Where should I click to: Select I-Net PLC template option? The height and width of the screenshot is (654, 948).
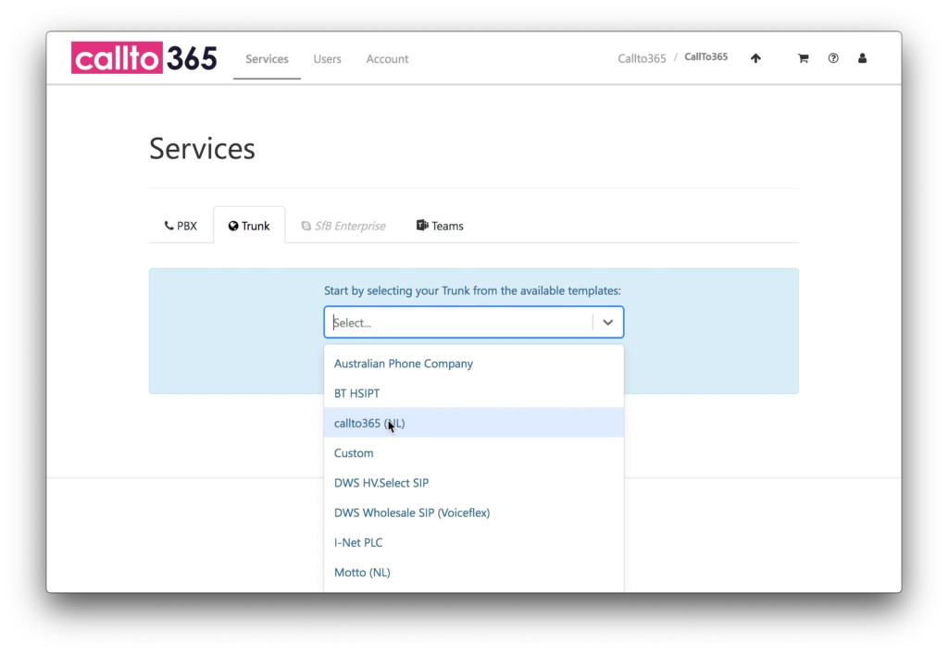tap(473, 542)
